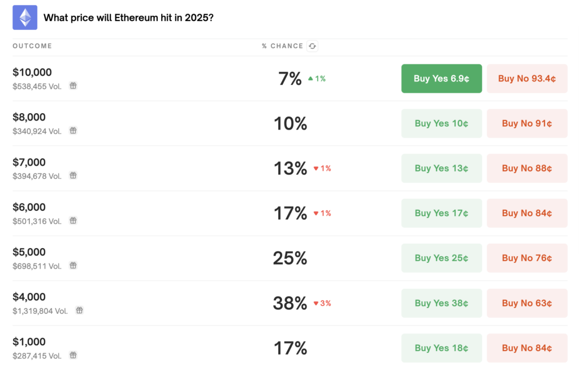The height and width of the screenshot is (380, 579).
Task: Select Buy Yes 17¢ for $6,000
Action: point(441,213)
